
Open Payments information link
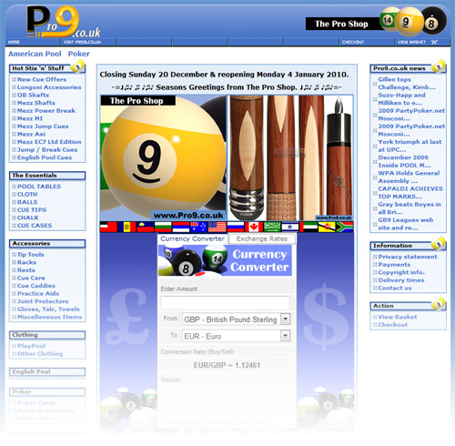point(394,265)
